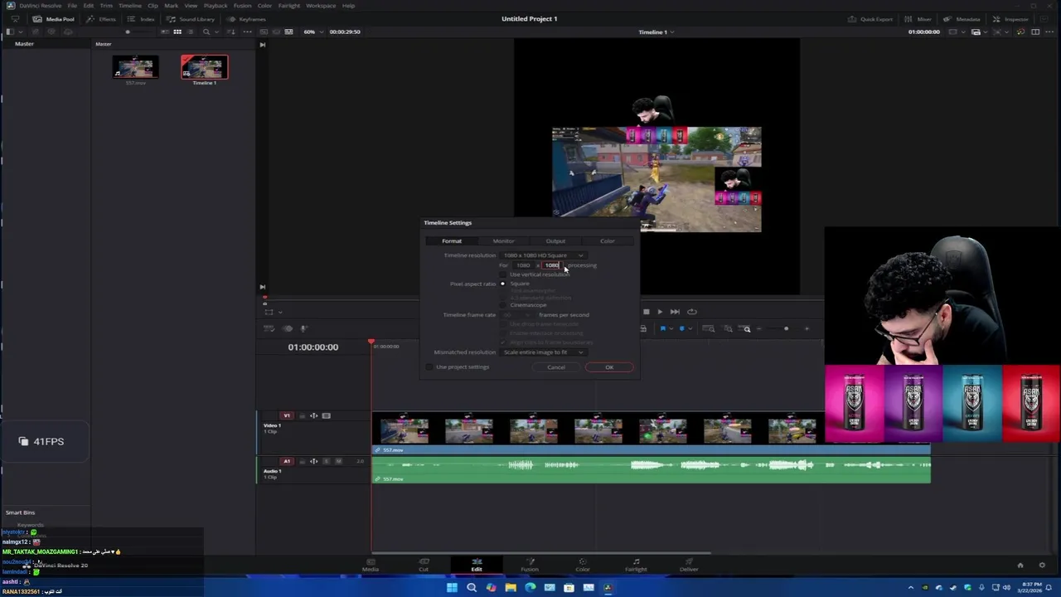
Task: Stop playback in the viewer
Action: point(646,312)
